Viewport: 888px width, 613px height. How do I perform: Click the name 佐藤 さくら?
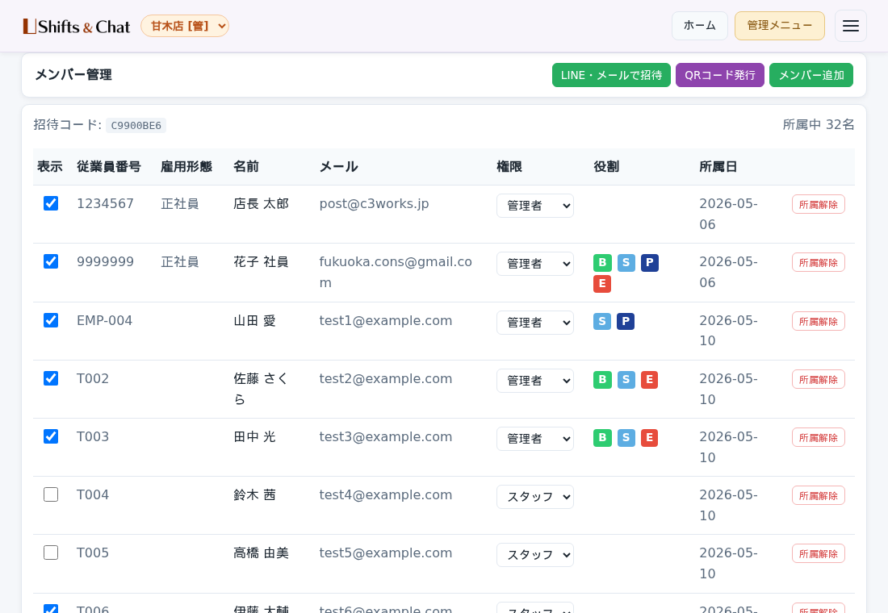[x=261, y=389]
